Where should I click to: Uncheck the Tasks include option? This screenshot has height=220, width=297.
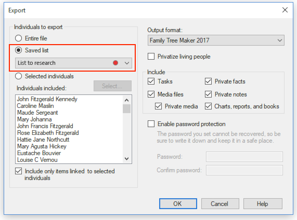(151, 81)
